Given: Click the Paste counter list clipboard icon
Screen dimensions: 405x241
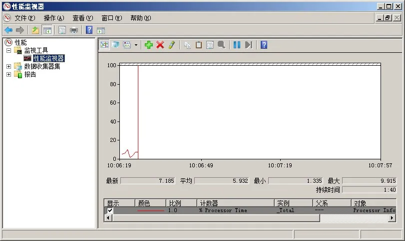Looking at the screenshot, I should (199, 45).
